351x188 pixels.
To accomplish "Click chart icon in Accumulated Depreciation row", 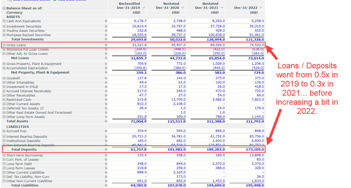I will pos(106,68).
